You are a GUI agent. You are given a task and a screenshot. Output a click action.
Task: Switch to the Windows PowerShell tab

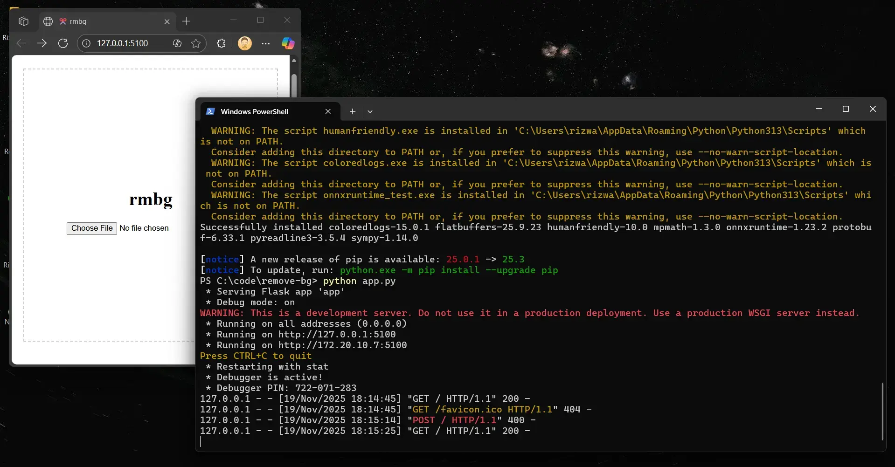click(x=254, y=111)
